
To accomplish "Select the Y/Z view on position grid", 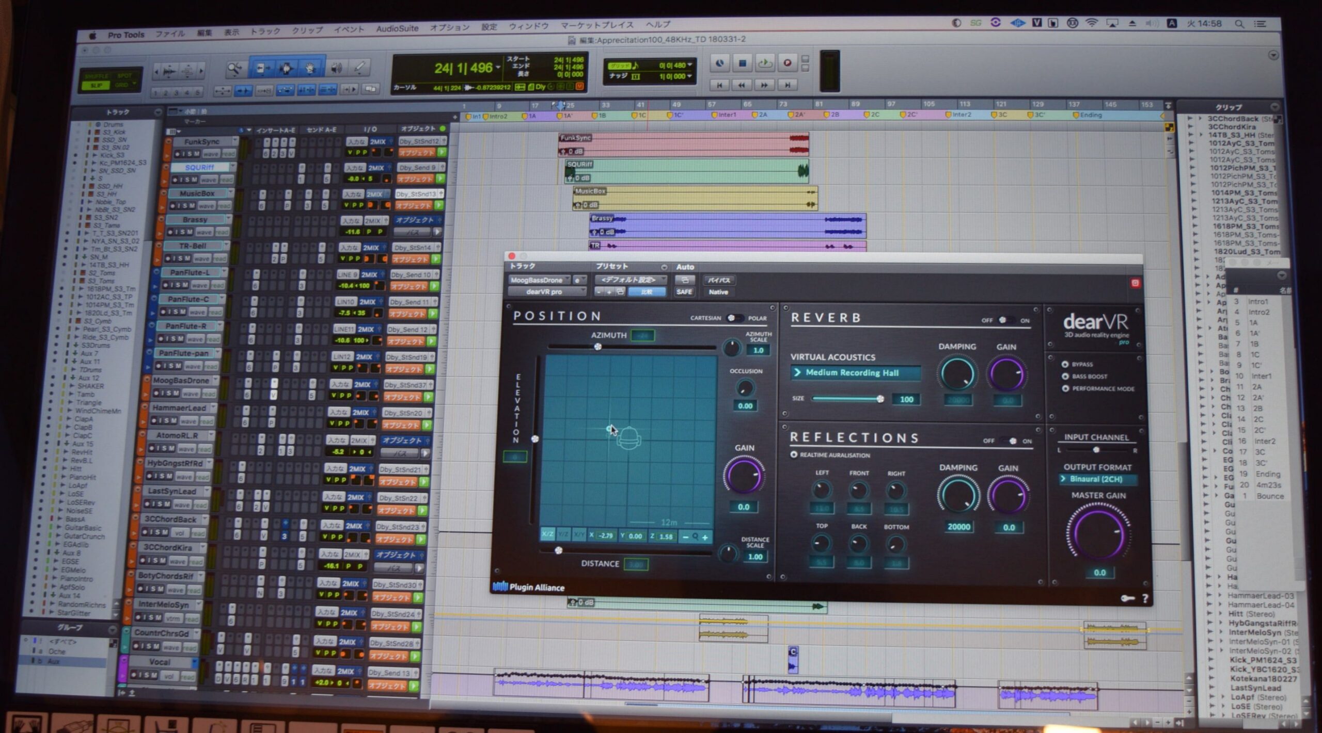I will tap(563, 535).
